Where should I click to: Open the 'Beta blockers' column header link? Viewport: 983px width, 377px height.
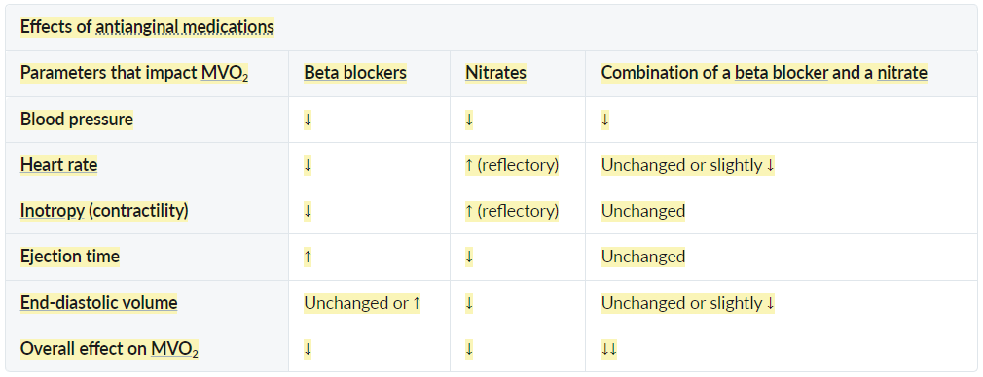pyautogui.click(x=355, y=73)
